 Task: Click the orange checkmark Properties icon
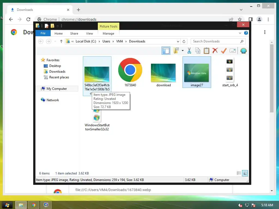(x=224, y=51)
